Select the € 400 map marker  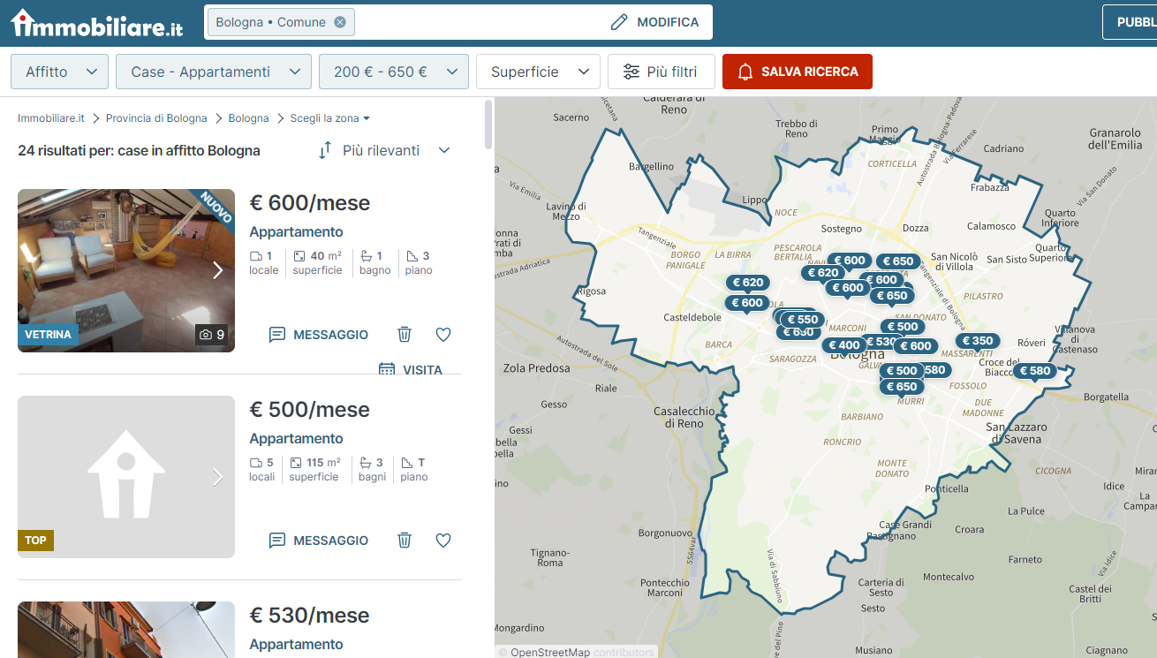click(844, 345)
